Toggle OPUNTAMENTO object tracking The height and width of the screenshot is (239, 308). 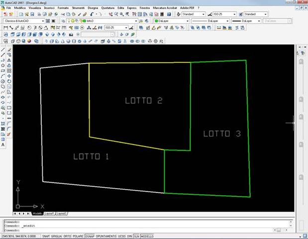[106, 236]
